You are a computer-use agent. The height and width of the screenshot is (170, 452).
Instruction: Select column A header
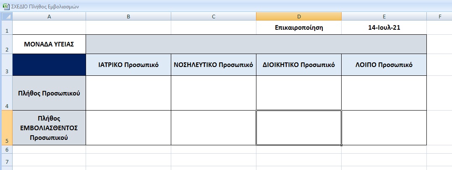click(x=49, y=16)
